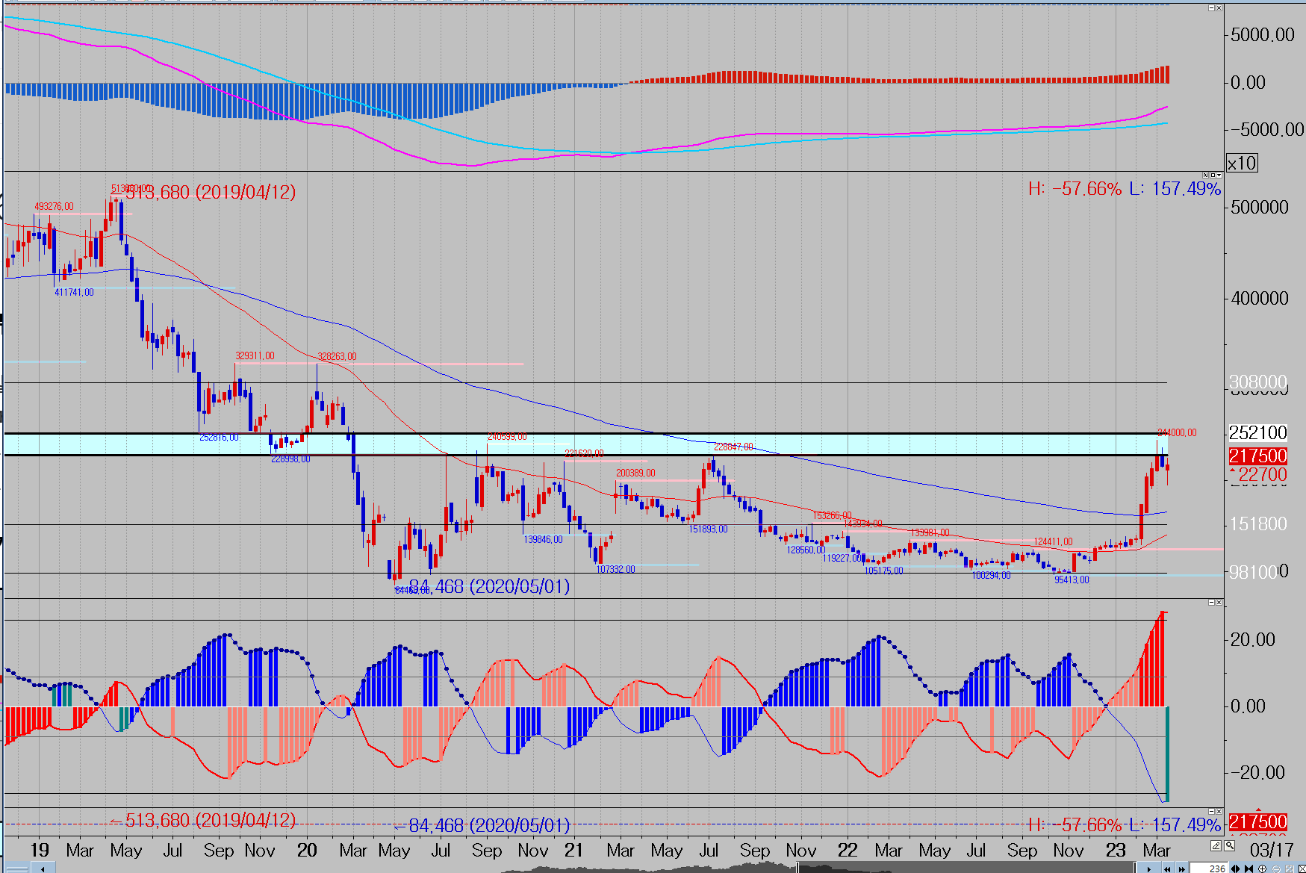Click the bottom toolbar's zoom-in plus circle icon
Image resolution: width=1306 pixels, height=873 pixels.
point(1262,869)
